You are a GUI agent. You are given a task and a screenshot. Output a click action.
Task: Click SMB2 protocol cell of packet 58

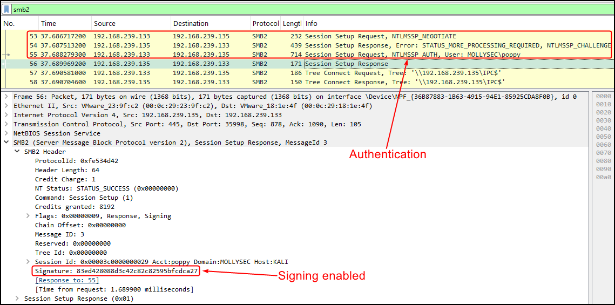[260, 82]
